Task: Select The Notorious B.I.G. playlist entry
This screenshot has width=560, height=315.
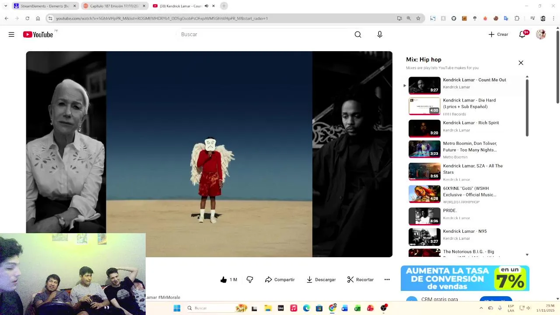Action: [x=464, y=252]
